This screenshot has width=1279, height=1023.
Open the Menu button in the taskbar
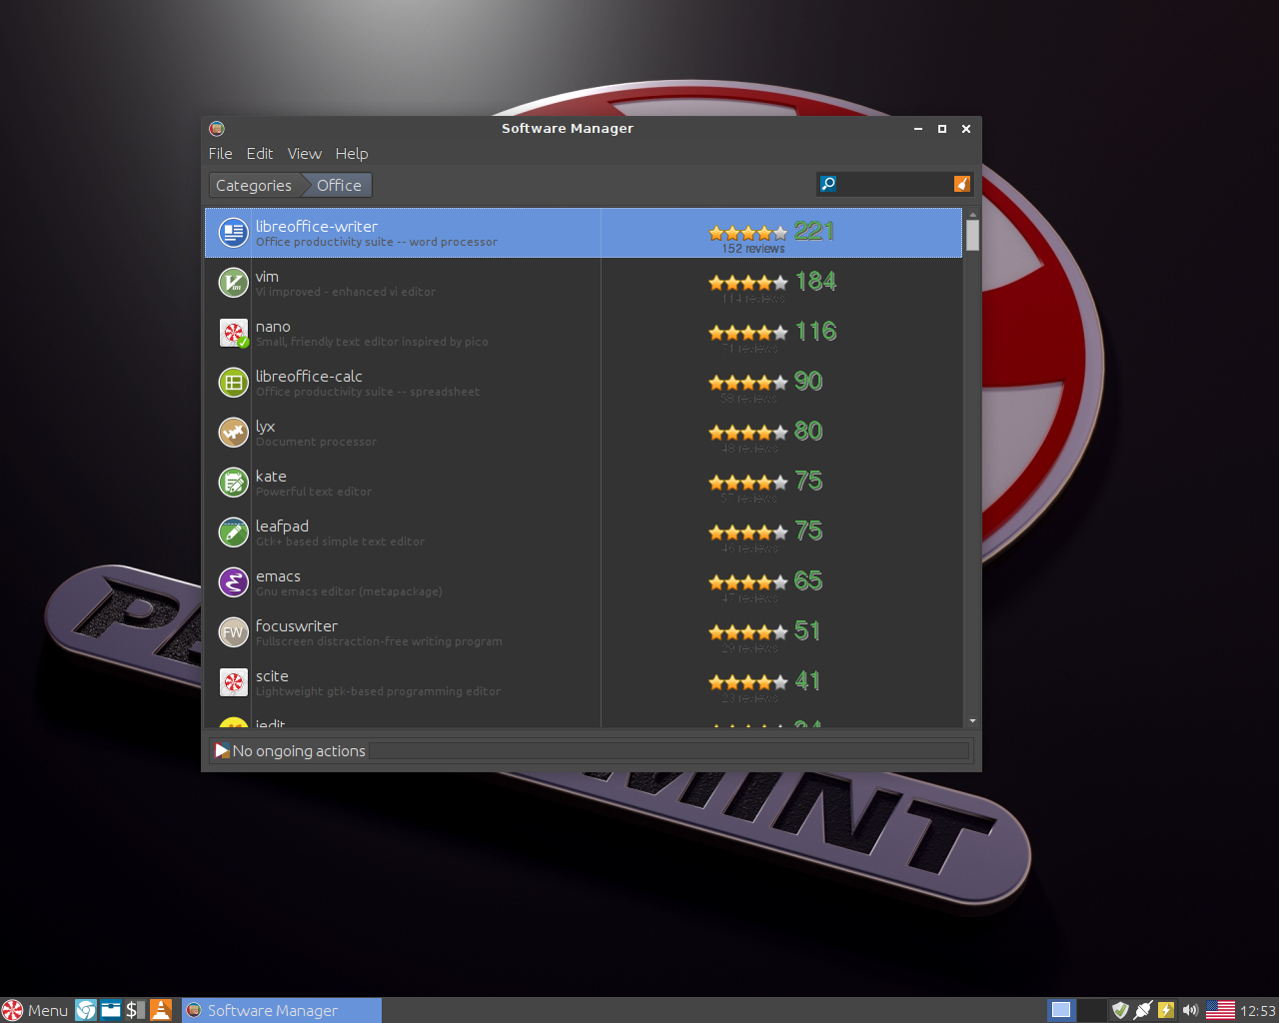(35, 1010)
